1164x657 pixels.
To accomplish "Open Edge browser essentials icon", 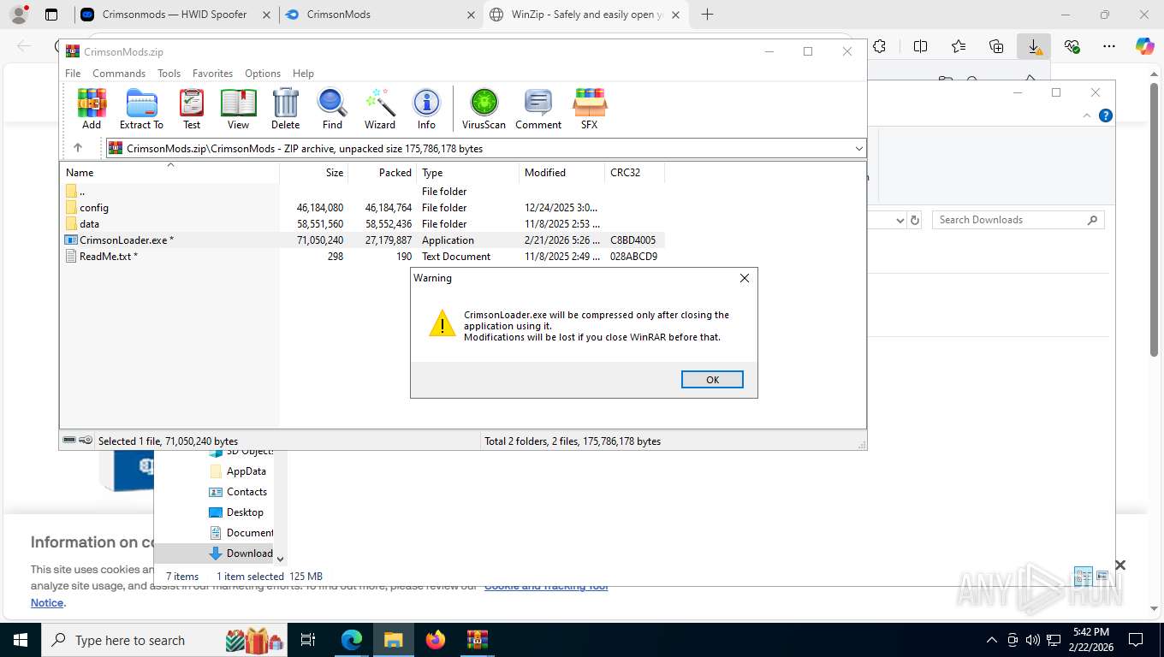I will (1072, 46).
